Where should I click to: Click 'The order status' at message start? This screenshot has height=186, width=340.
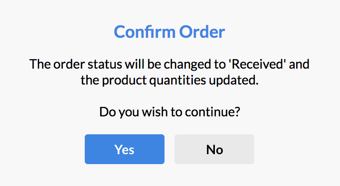76,64
